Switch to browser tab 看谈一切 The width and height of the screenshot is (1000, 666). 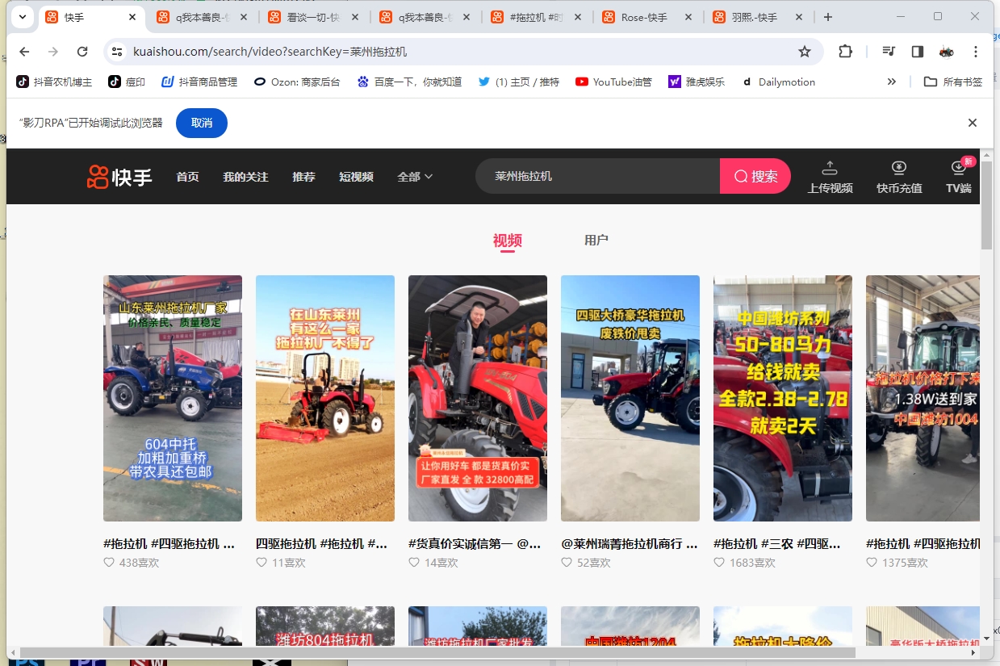(x=315, y=17)
